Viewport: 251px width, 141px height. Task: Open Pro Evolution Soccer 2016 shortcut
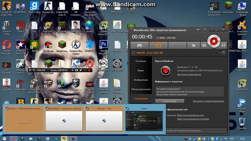pos(215,9)
